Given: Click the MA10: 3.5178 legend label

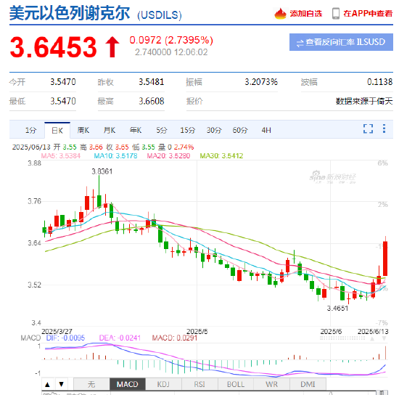Looking at the screenshot, I should click(115, 155).
